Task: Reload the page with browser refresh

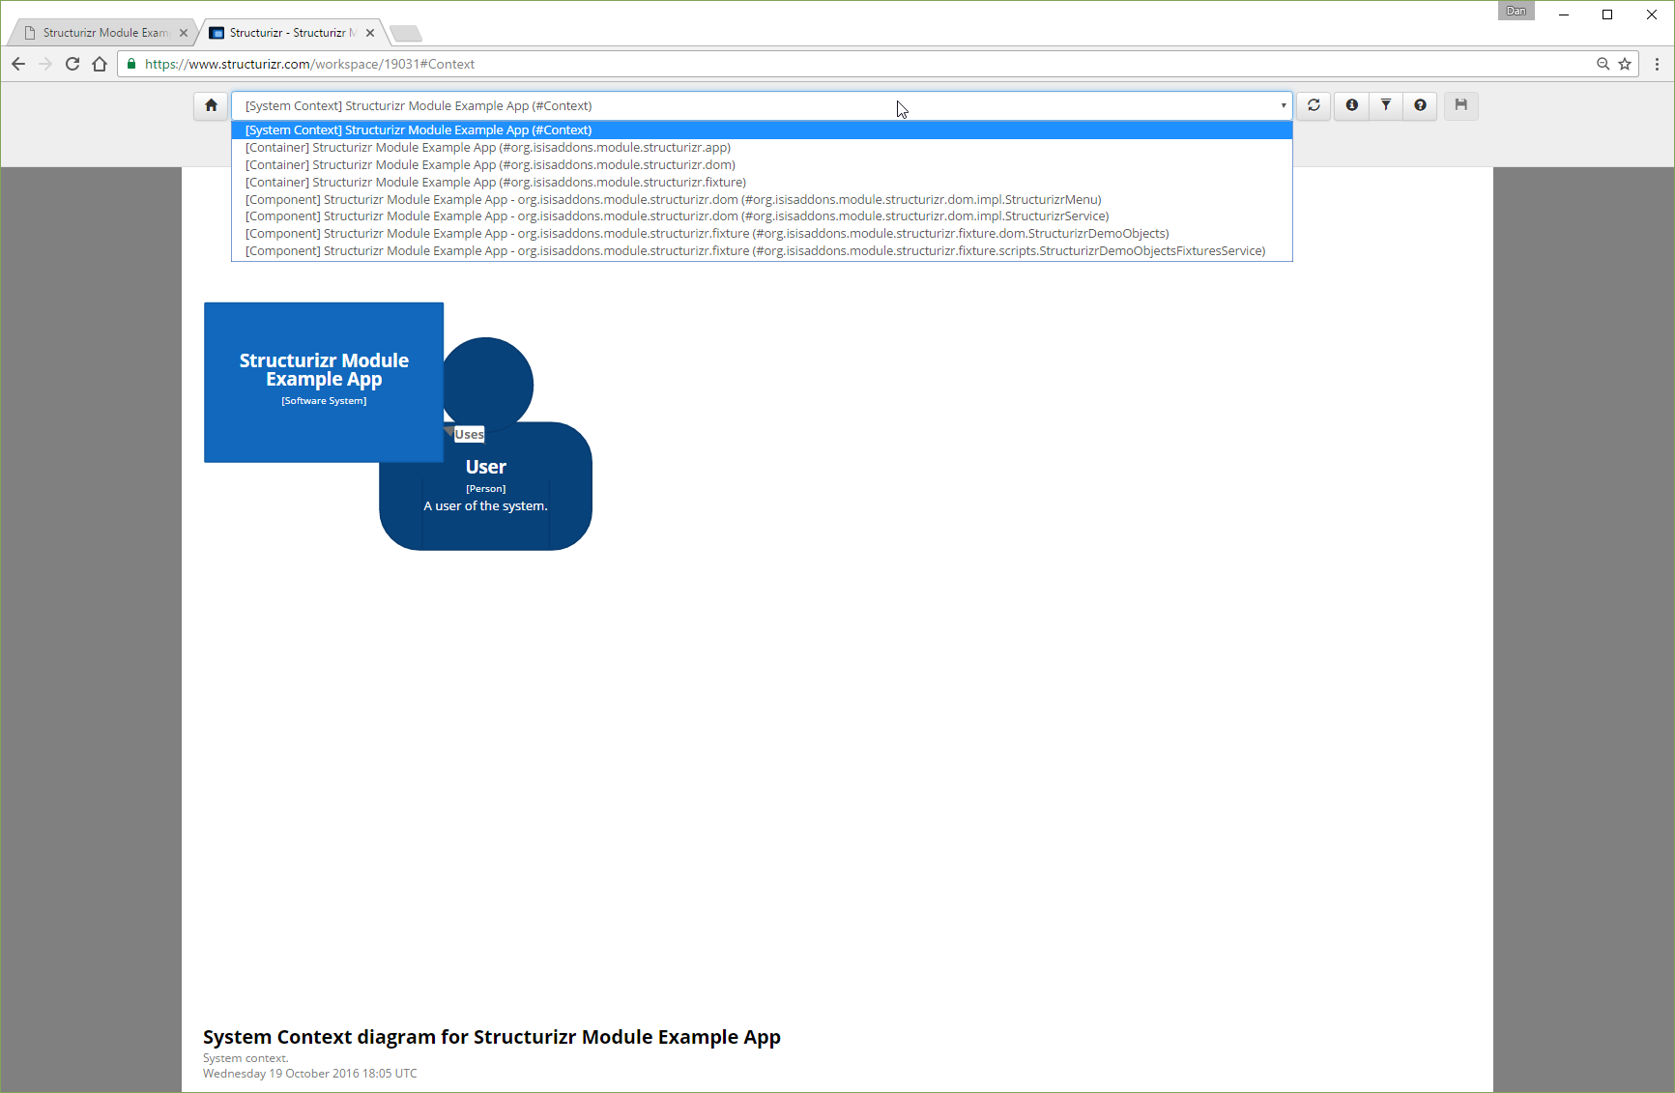Action: (x=72, y=64)
